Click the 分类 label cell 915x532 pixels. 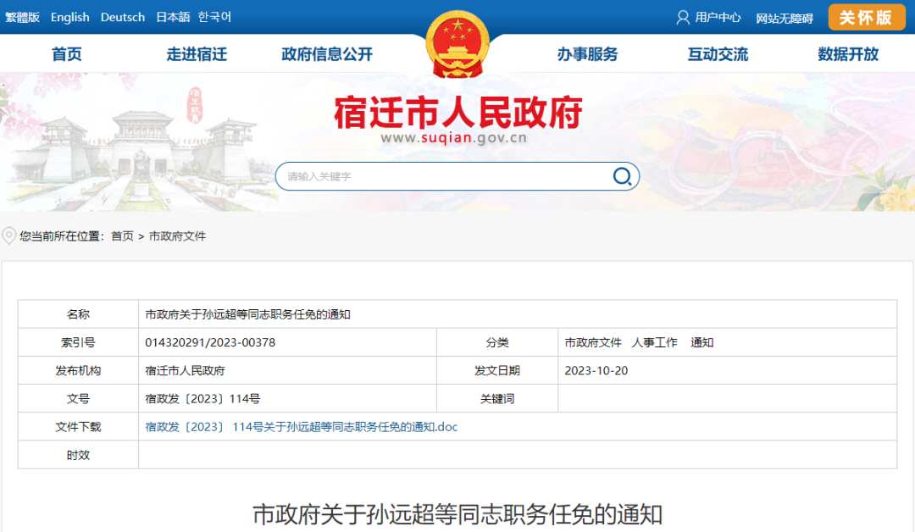tap(497, 342)
